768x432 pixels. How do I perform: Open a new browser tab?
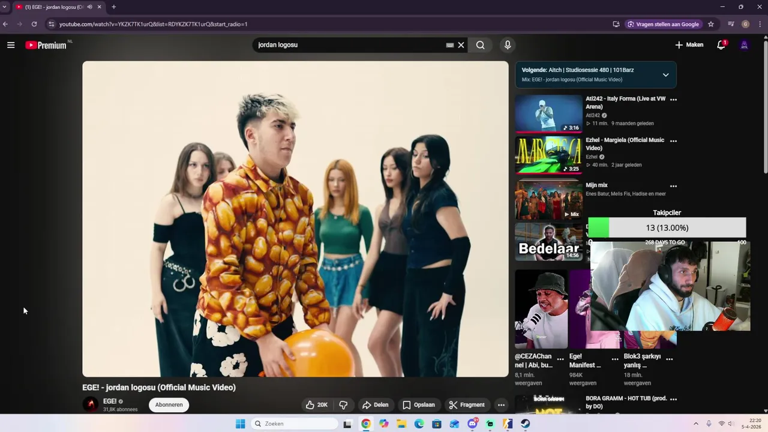114,7
